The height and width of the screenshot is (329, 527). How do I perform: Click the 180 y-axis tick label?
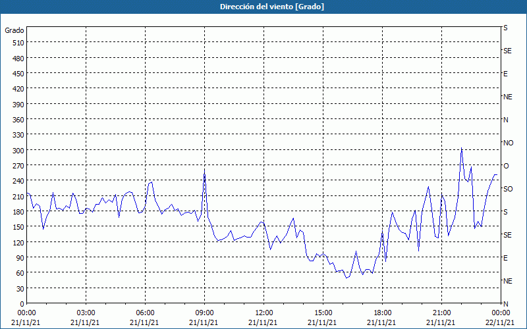pyautogui.click(x=18, y=211)
